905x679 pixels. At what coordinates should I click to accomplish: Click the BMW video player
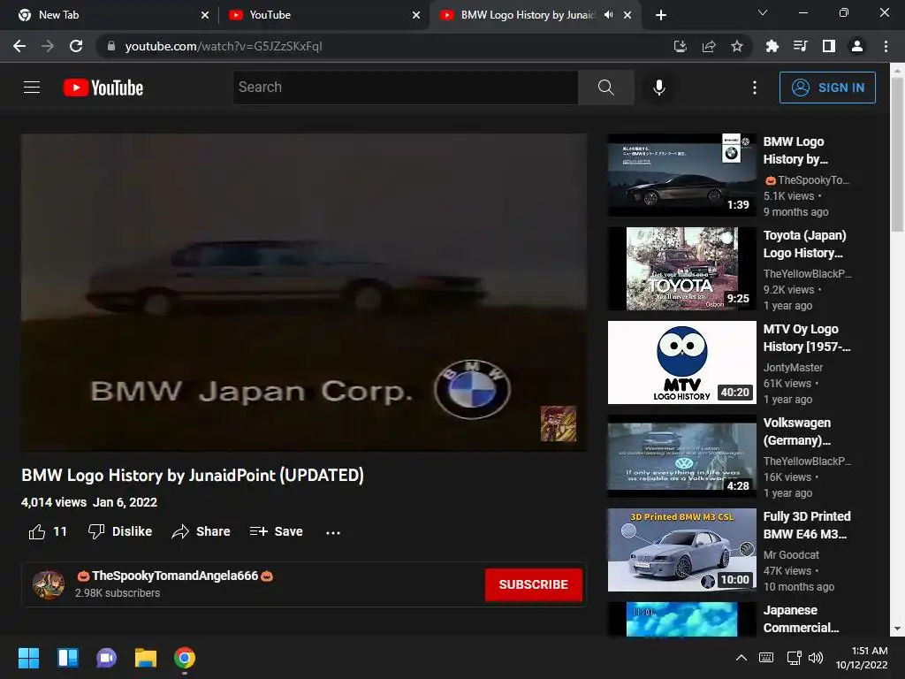coord(304,292)
